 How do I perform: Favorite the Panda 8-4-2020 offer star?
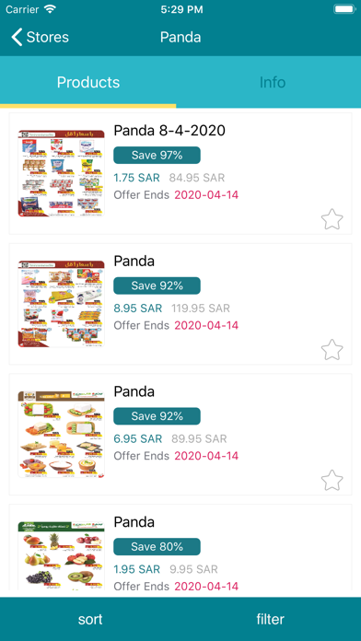point(332,219)
